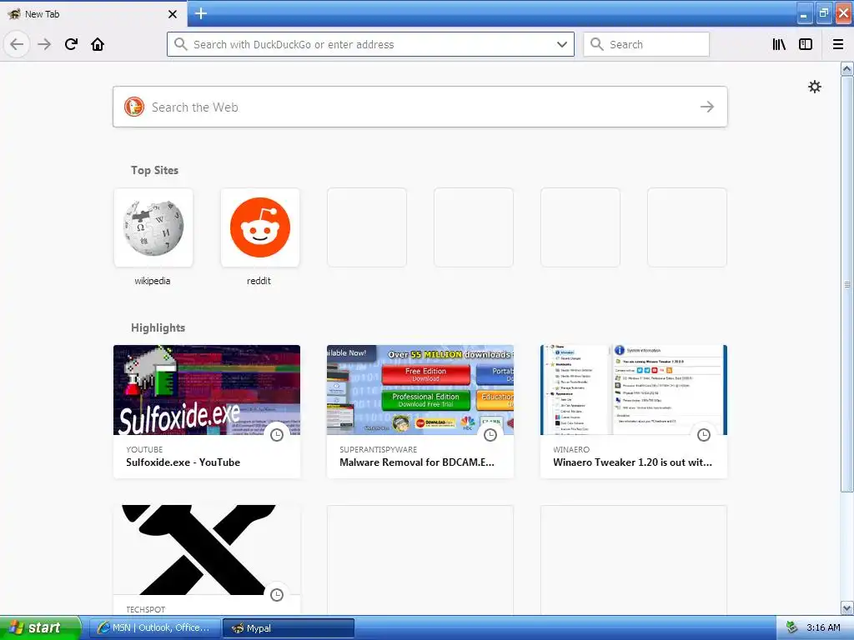Open the reddit top site tile
This screenshot has width=854, height=640.
pyautogui.click(x=260, y=227)
